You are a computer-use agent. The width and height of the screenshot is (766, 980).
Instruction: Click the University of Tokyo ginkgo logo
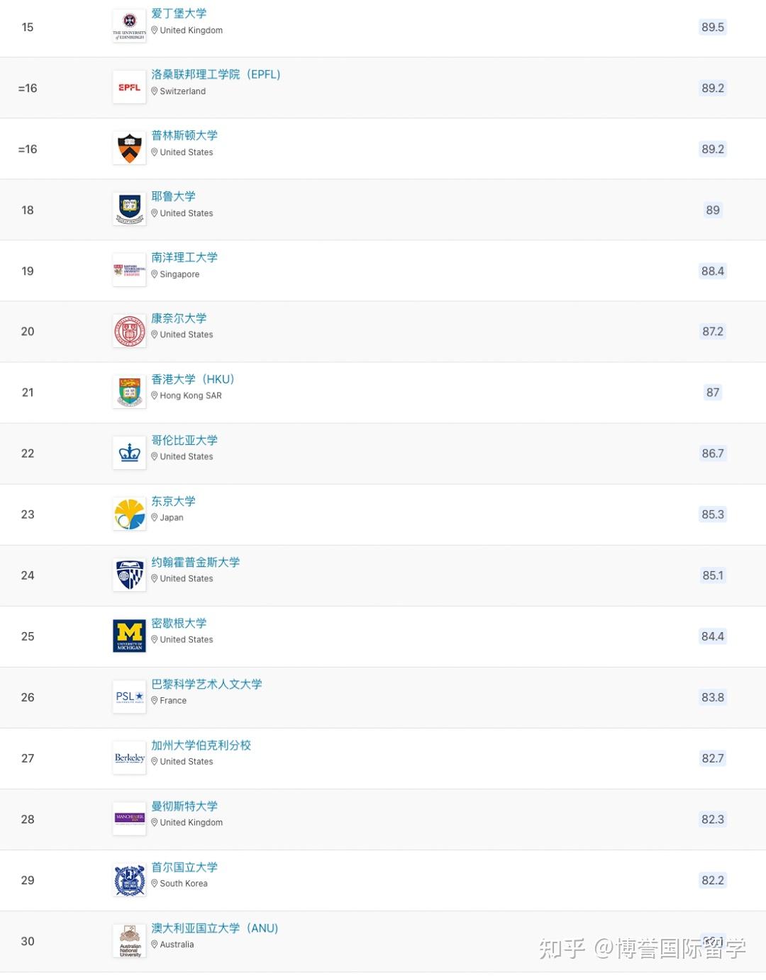tap(129, 514)
